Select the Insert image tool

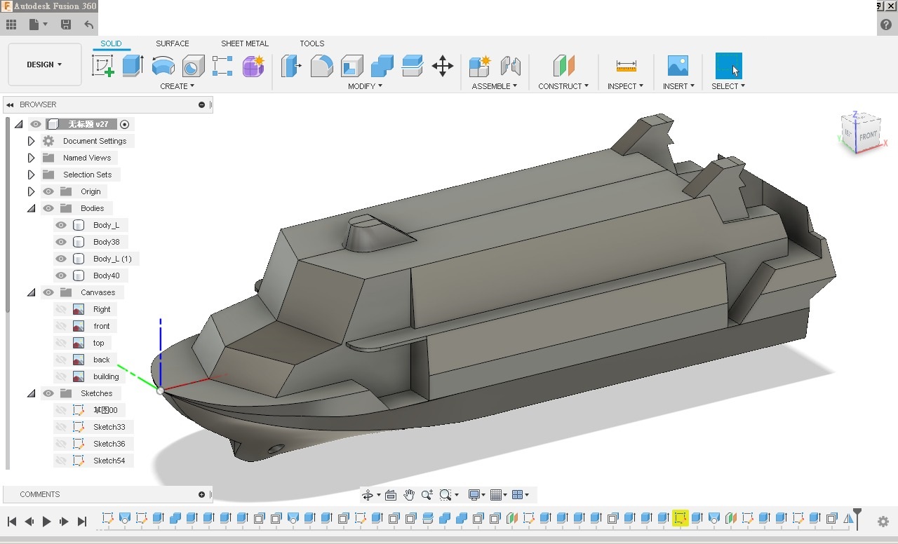(x=678, y=66)
